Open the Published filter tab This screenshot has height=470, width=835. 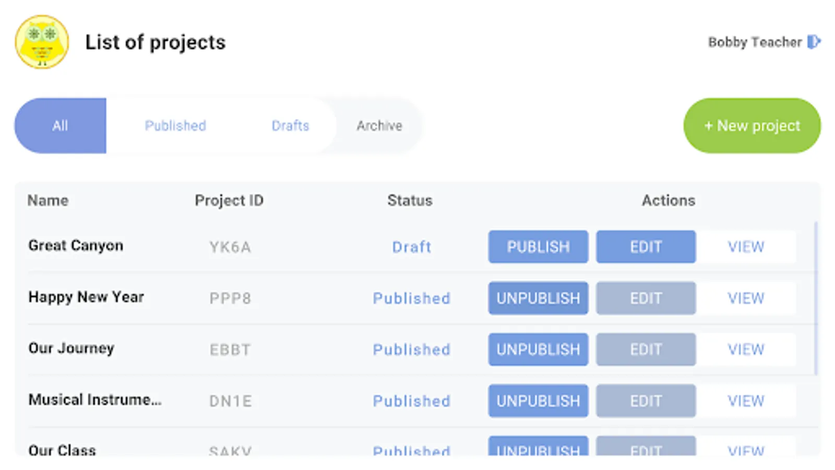(x=175, y=126)
